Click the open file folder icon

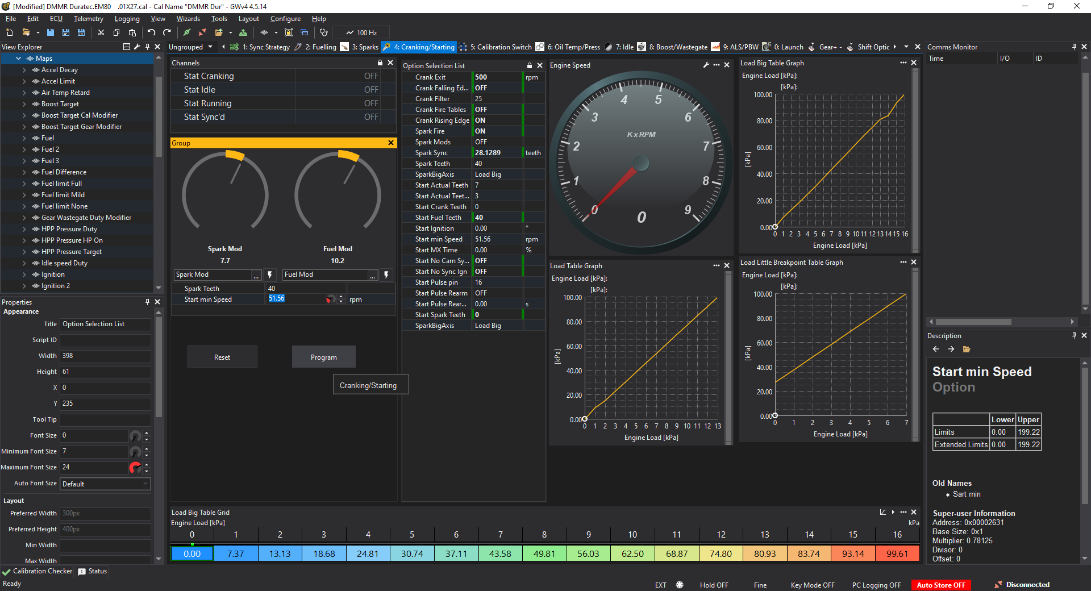point(26,32)
